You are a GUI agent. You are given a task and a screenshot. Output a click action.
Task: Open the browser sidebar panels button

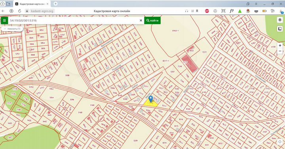coord(248,4)
